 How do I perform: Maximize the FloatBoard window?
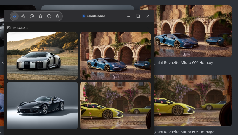(138, 16)
